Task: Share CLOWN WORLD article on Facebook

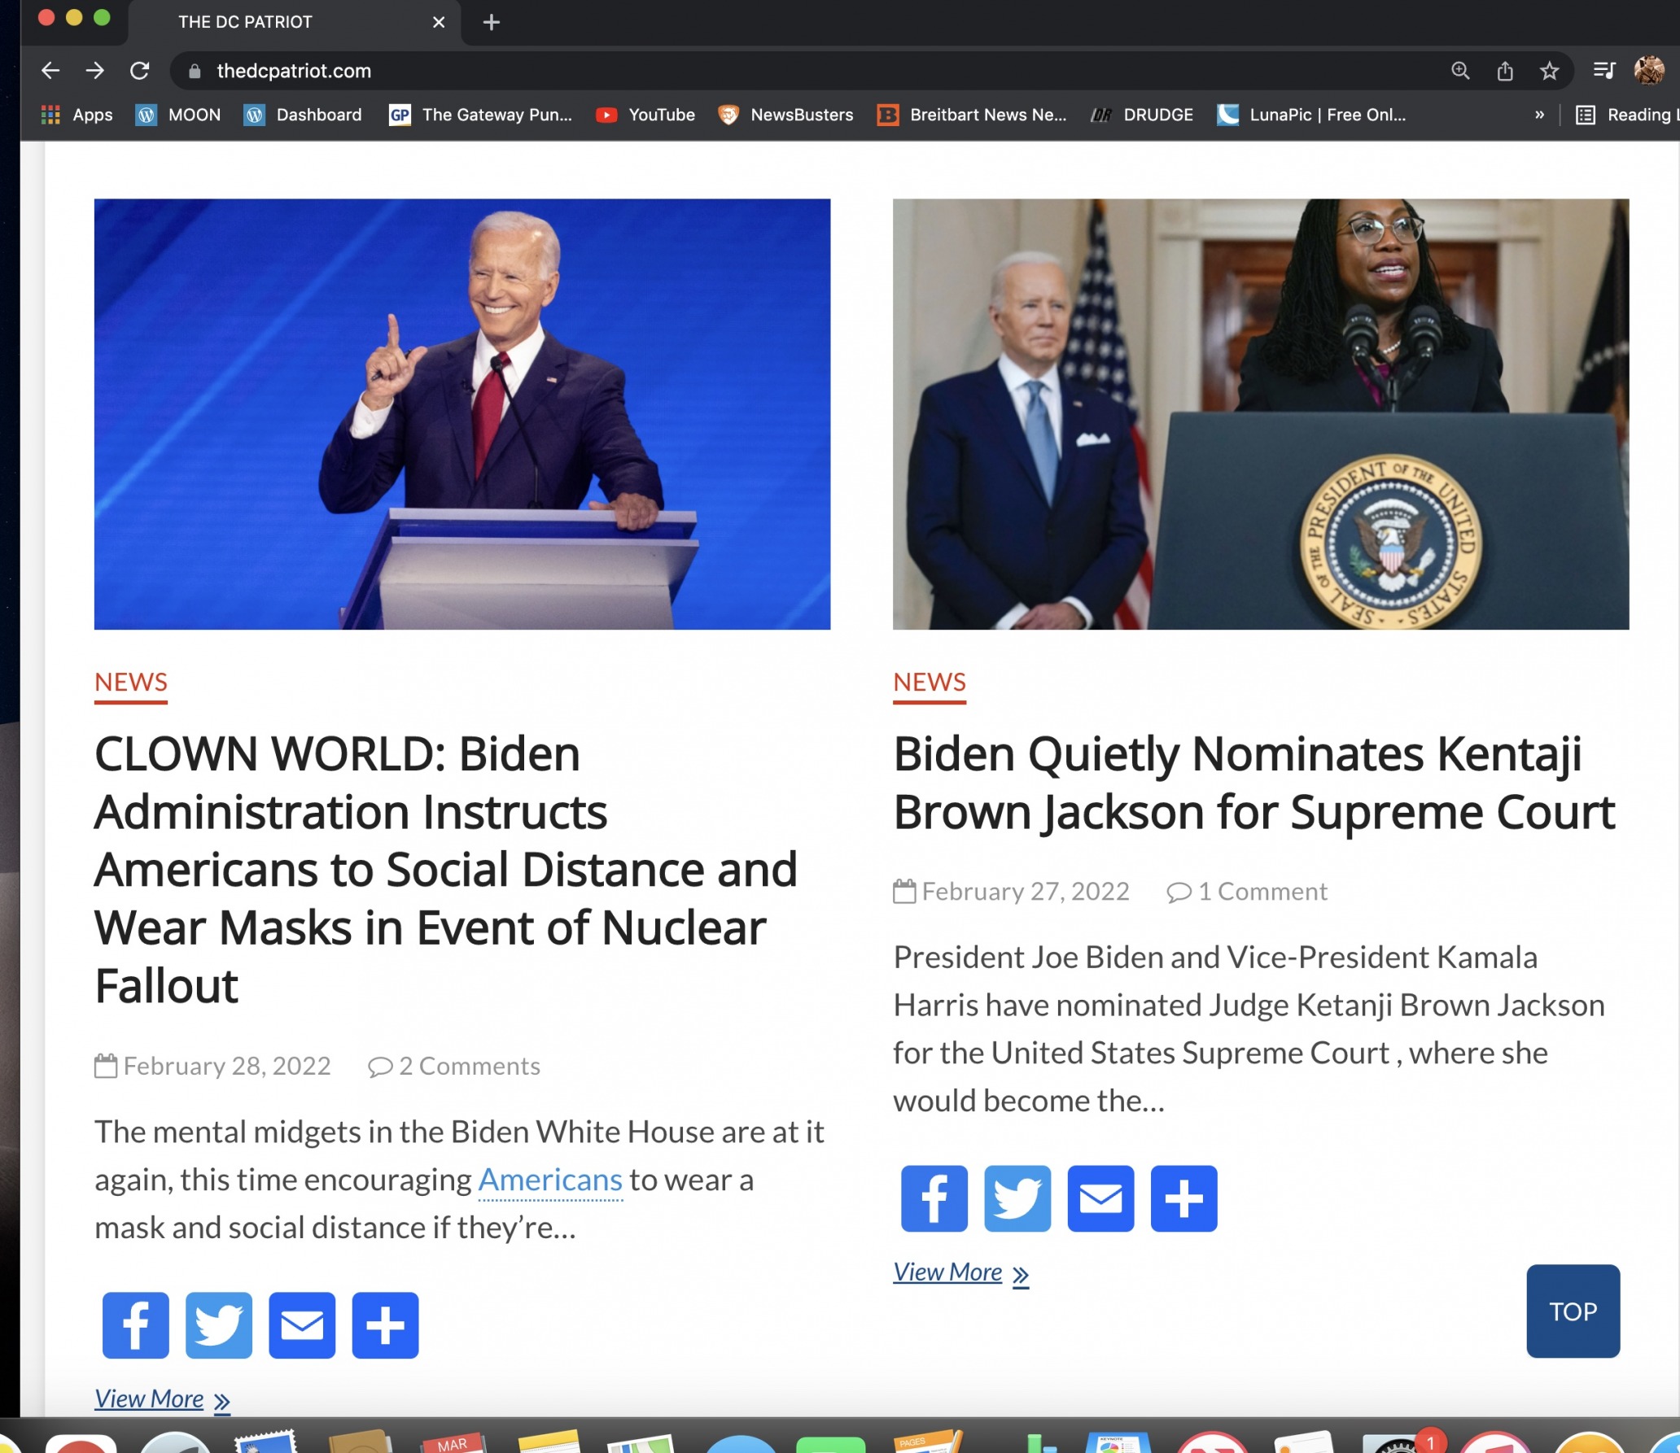Action: tap(136, 1325)
